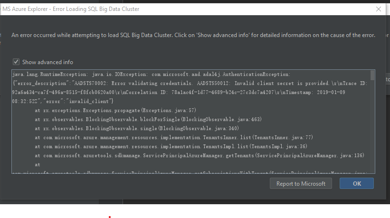The height and width of the screenshot is (218, 390).
Task: Uncheck the Show advanced info checkbox
Action: click(x=16, y=62)
